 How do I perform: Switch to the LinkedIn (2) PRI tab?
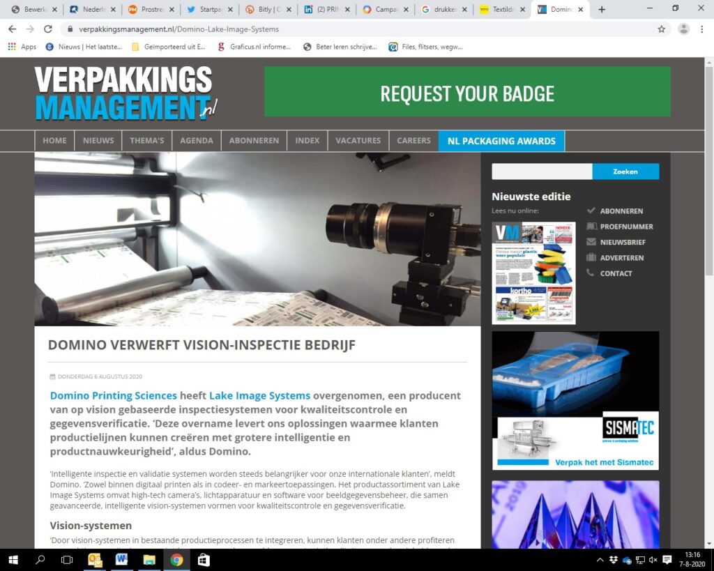(x=327, y=10)
